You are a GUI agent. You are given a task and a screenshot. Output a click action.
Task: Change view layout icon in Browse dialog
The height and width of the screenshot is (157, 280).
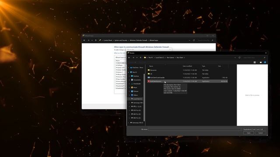point(255,62)
